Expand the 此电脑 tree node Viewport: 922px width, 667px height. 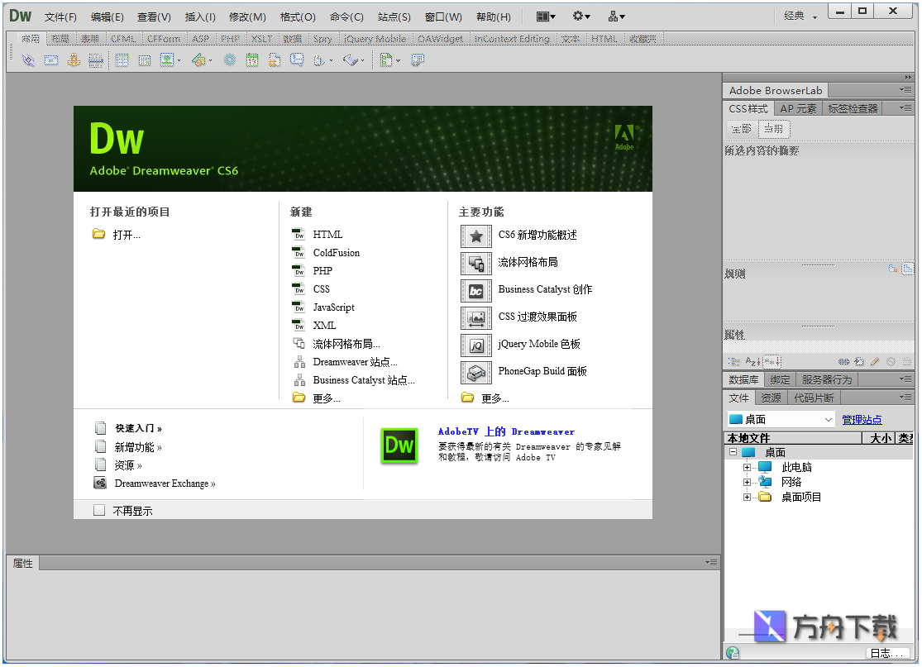pos(747,467)
